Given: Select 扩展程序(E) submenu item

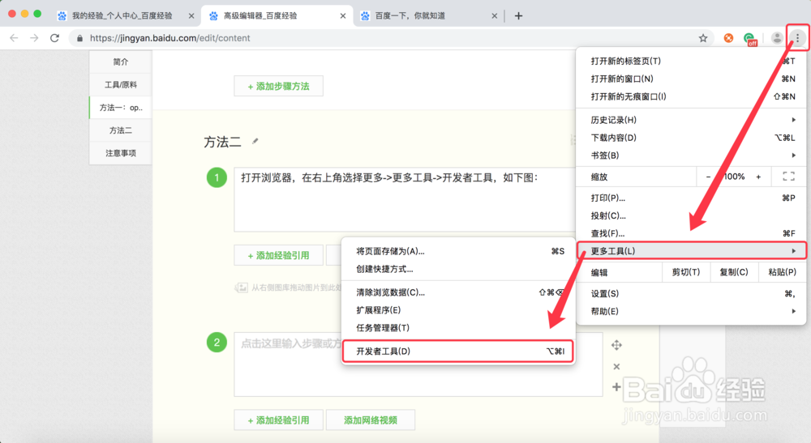Looking at the screenshot, I should point(457,310).
